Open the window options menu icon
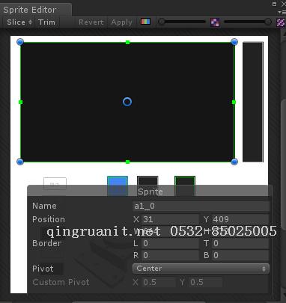Screen dimensions: 286x303 click(x=282, y=12)
